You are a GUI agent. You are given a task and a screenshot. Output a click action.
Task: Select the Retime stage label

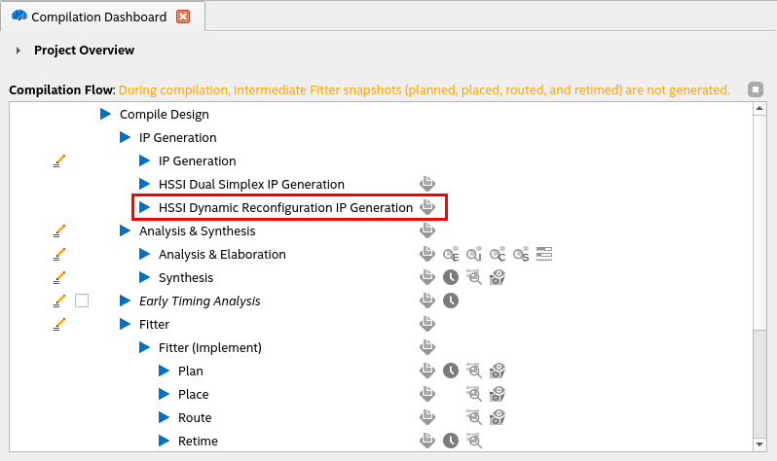pyautogui.click(x=198, y=441)
